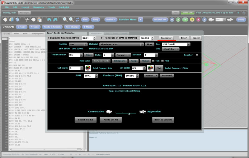Click the Conservative tortoise icon
The image size is (249, 158).
[109, 111]
